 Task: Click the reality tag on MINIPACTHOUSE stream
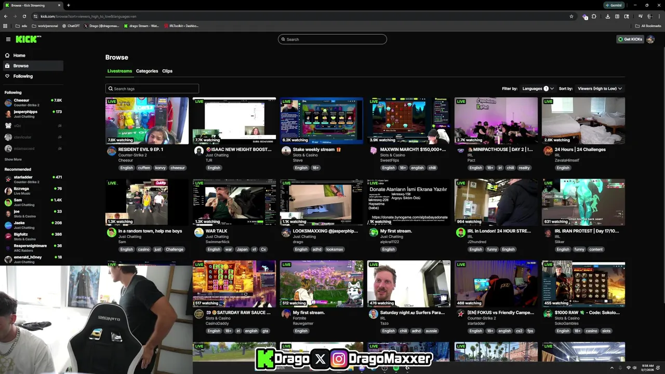(524, 168)
